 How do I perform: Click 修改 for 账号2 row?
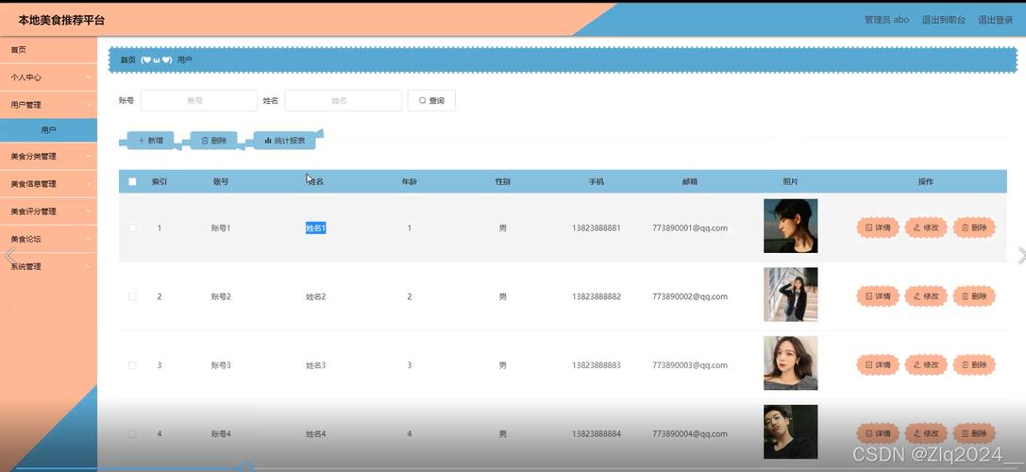pyautogui.click(x=926, y=296)
